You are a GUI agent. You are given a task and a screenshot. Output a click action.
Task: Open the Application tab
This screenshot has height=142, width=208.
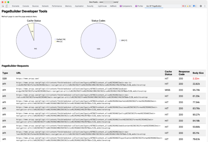point(79,6)
